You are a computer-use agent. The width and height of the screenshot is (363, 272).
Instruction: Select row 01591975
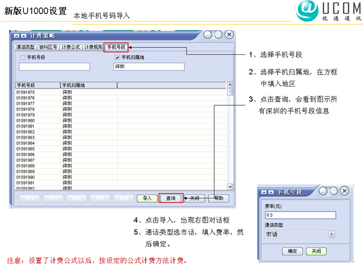tap(121, 92)
